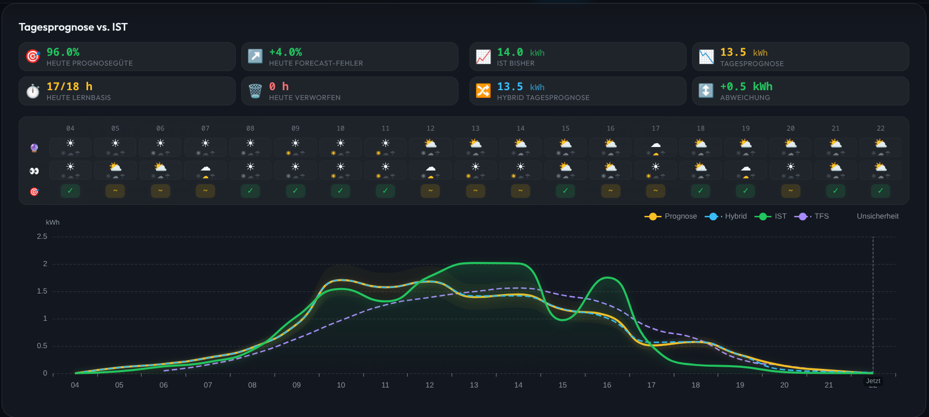
Task: Click the green checkmark badge for hour 15
Action: pyautogui.click(x=565, y=191)
